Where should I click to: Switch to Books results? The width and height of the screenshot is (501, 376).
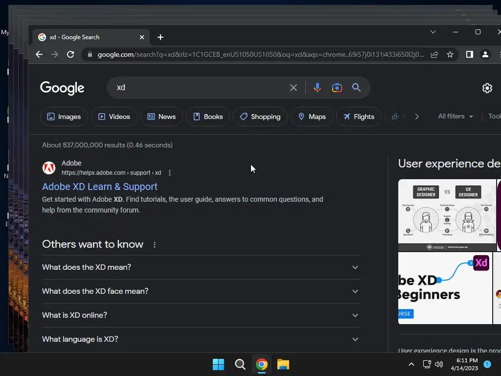tap(207, 117)
